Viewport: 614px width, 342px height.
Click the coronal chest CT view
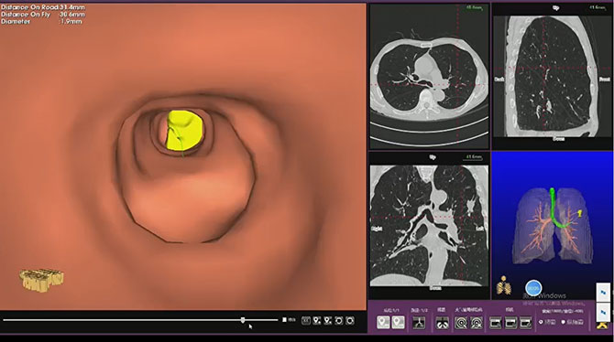coord(429,226)
